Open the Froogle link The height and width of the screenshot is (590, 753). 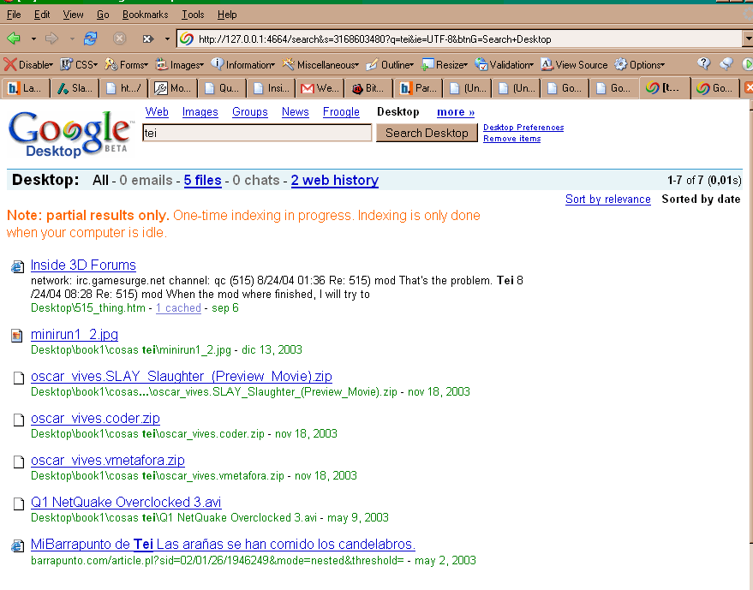click(341, 112)
